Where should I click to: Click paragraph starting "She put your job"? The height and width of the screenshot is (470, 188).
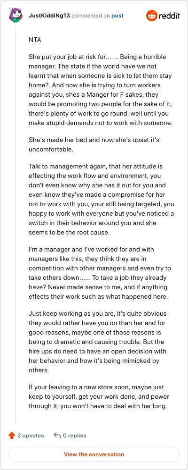(x=101, y=90)
